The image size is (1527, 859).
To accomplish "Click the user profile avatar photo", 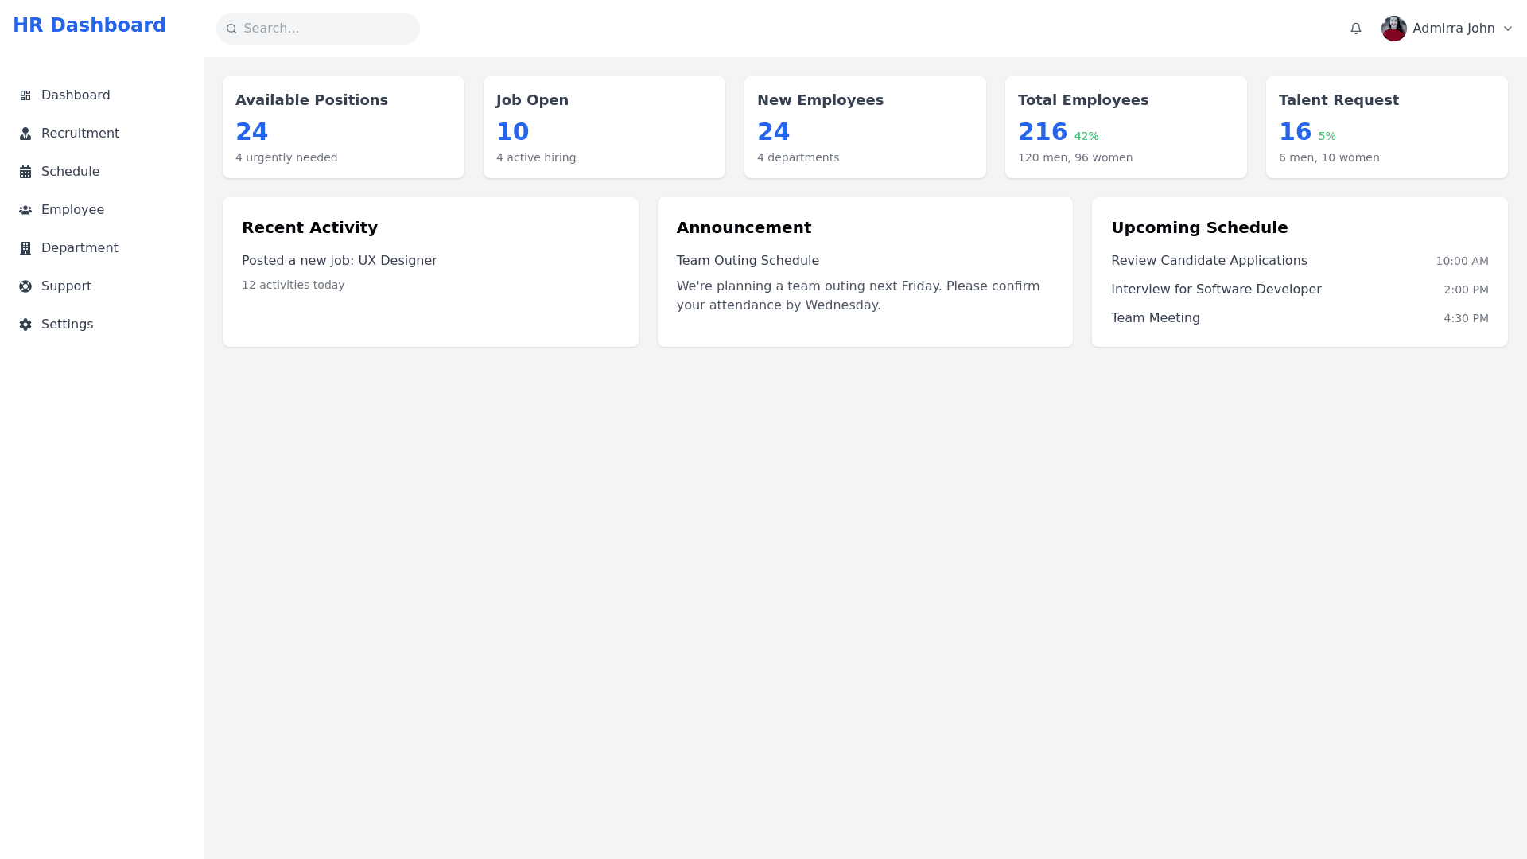I will (x=1393, y=29).
